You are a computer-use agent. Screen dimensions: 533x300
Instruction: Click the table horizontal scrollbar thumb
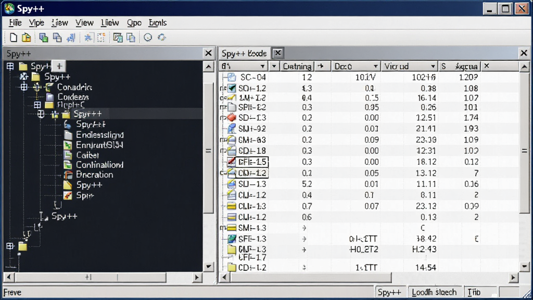[x=311, y=278]
